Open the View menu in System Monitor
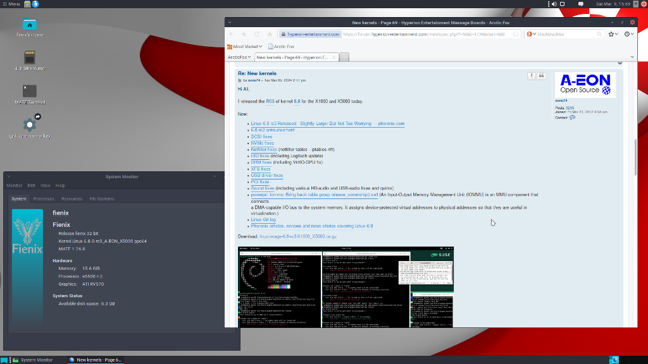This screenshot has height=364, width=648. click(x=45, y=186)
